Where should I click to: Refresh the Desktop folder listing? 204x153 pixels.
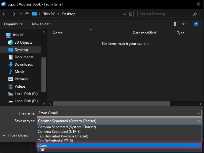(131, 14)
